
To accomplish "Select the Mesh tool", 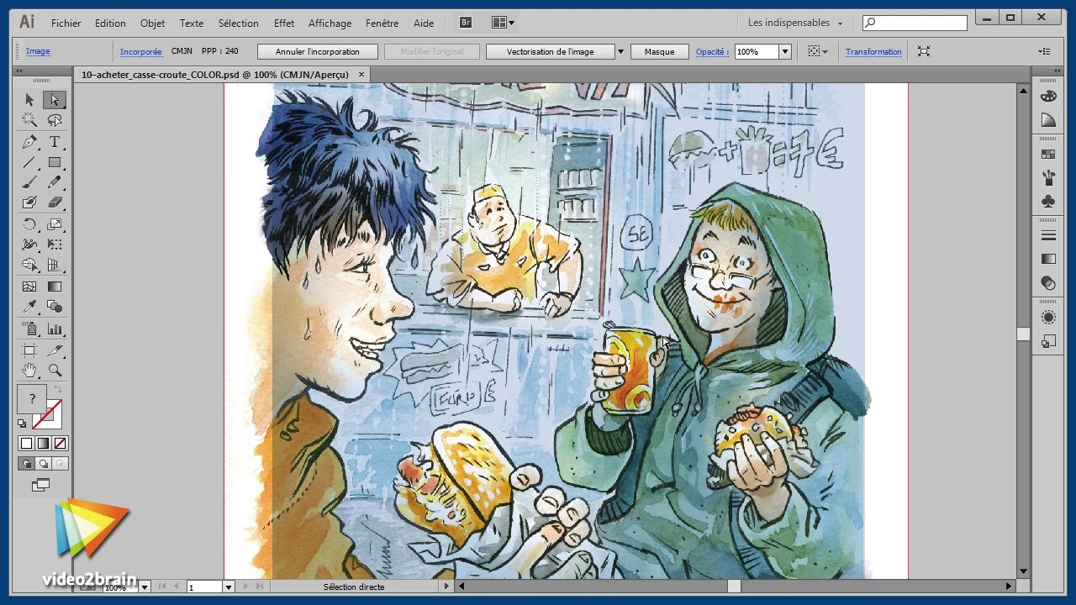I will [29, 287].
